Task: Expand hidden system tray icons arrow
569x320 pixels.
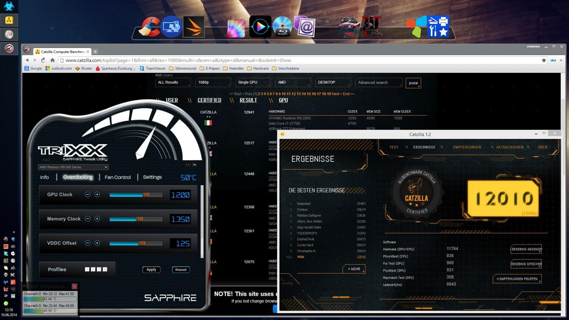Action: click(x=14, y=232)
